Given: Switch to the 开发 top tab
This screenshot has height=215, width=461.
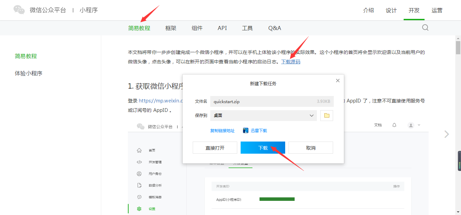Looking at the screenshot, I should 414,10.
